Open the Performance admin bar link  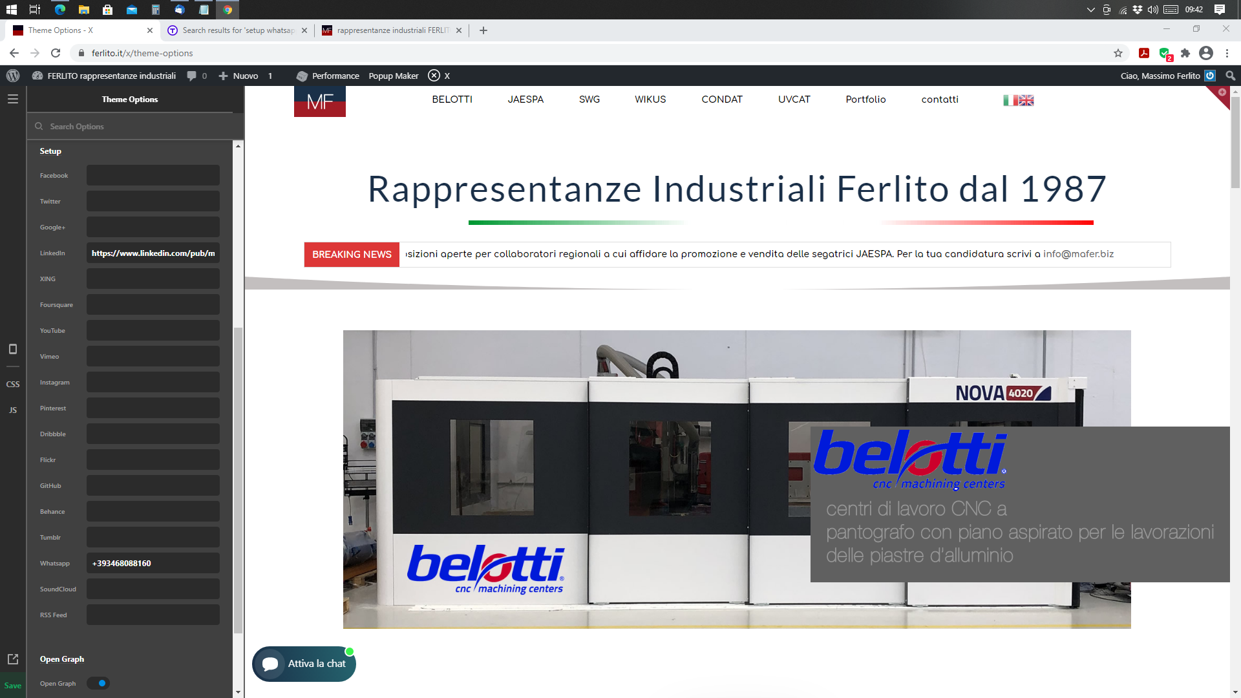(328, 76)
